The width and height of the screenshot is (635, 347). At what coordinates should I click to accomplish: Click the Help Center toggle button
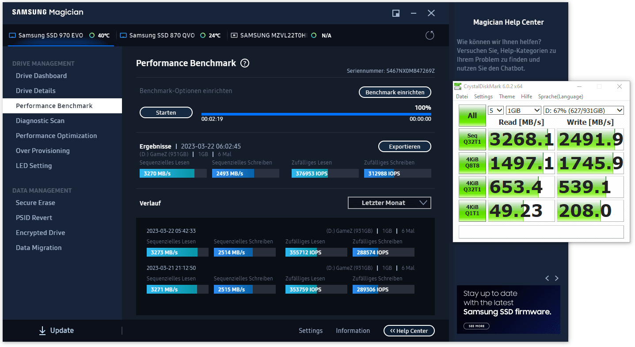(x=409, y=331)
